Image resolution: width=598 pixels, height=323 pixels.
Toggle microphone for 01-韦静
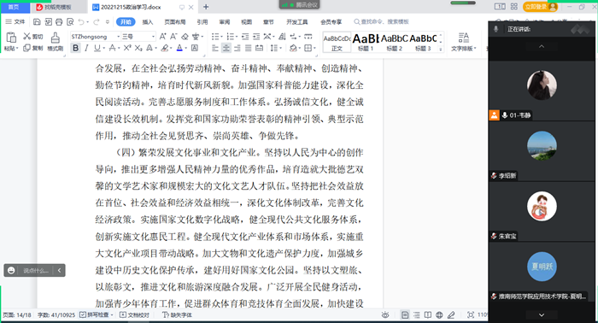coord(505,115)
